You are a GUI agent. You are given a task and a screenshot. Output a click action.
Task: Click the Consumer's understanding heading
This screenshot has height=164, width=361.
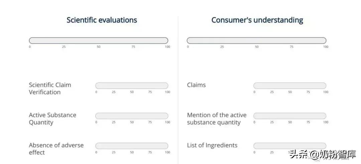(x=257, y=20)
